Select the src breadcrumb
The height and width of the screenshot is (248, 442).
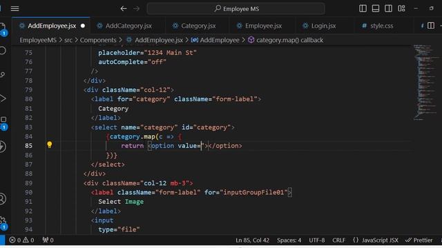pos(68,40)
